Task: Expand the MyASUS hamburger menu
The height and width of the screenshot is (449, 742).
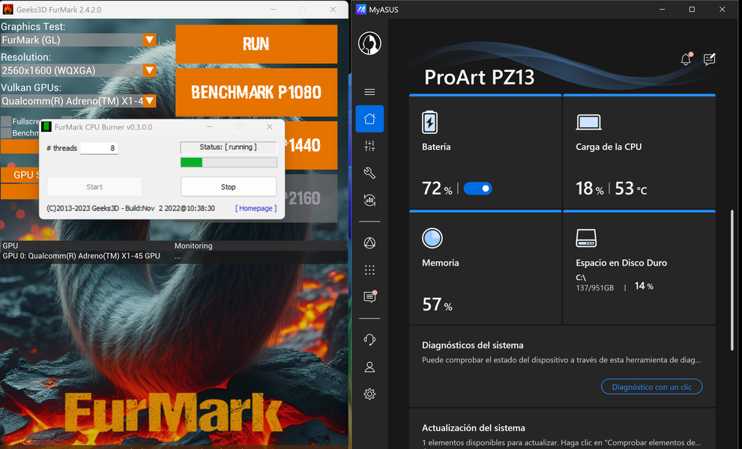Action: pos(370,92)
